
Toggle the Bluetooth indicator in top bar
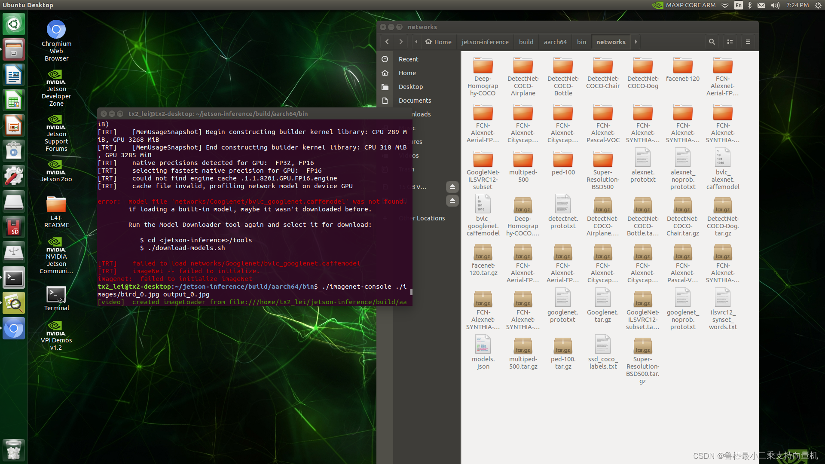(x=750, y=5)
